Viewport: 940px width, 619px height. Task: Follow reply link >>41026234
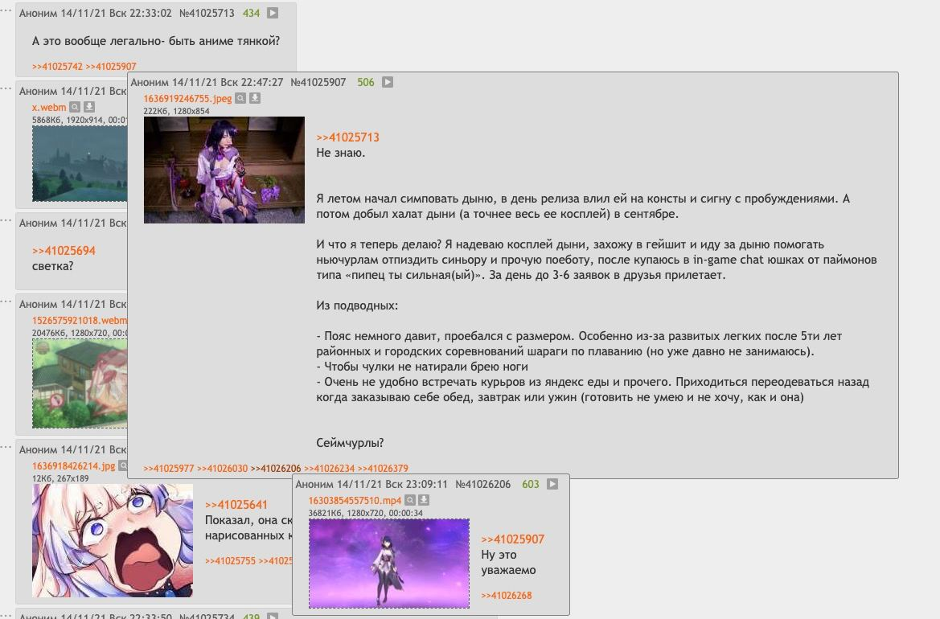click(x=329, y=469)
